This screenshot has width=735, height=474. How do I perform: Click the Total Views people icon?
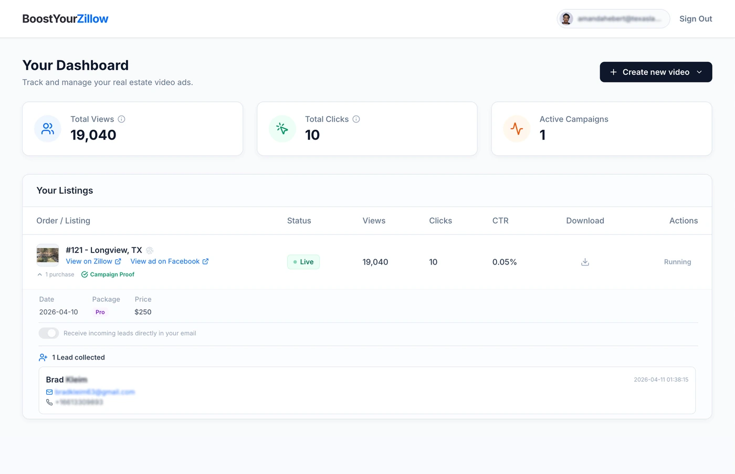point(47,128)
